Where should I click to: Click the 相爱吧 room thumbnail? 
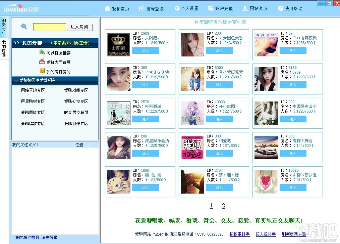pyautogui.click(x=192, y=148)
